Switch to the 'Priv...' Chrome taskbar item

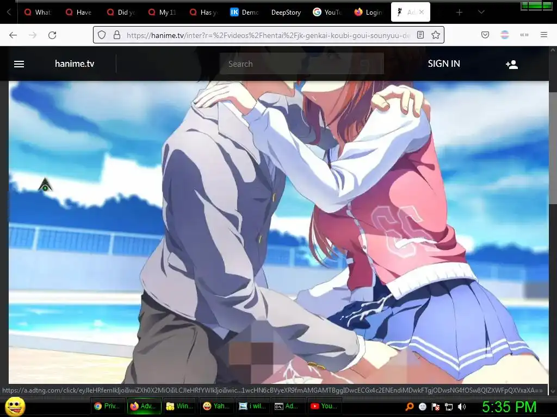[108, 406]
